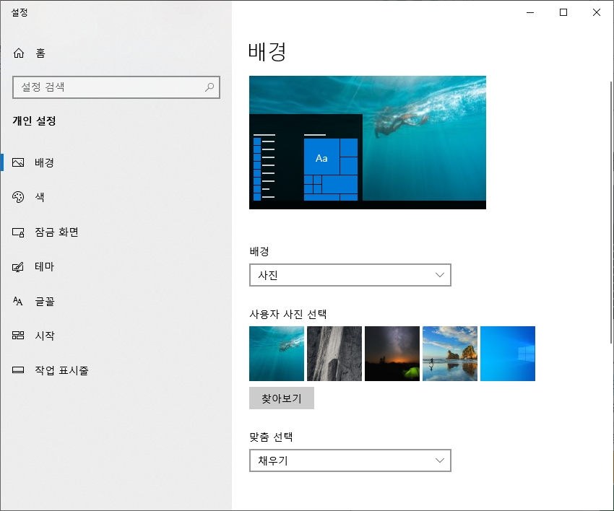Select the 테마 themes brush icon
The image size is (614, 511).
tap(17, 266)
